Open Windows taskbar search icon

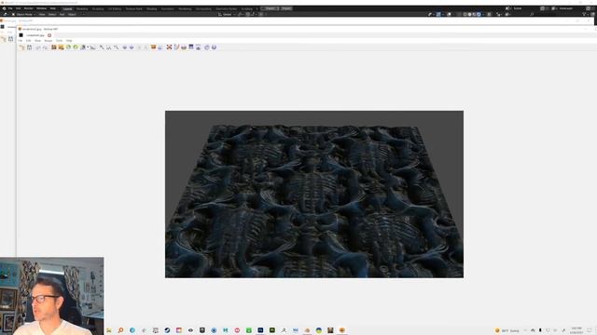120,330
